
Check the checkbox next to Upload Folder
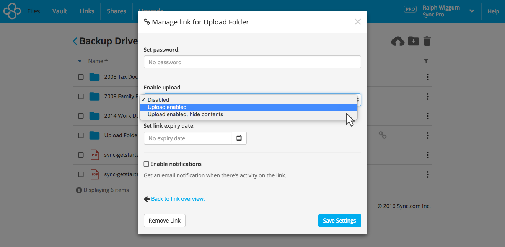tap(81, 135)
